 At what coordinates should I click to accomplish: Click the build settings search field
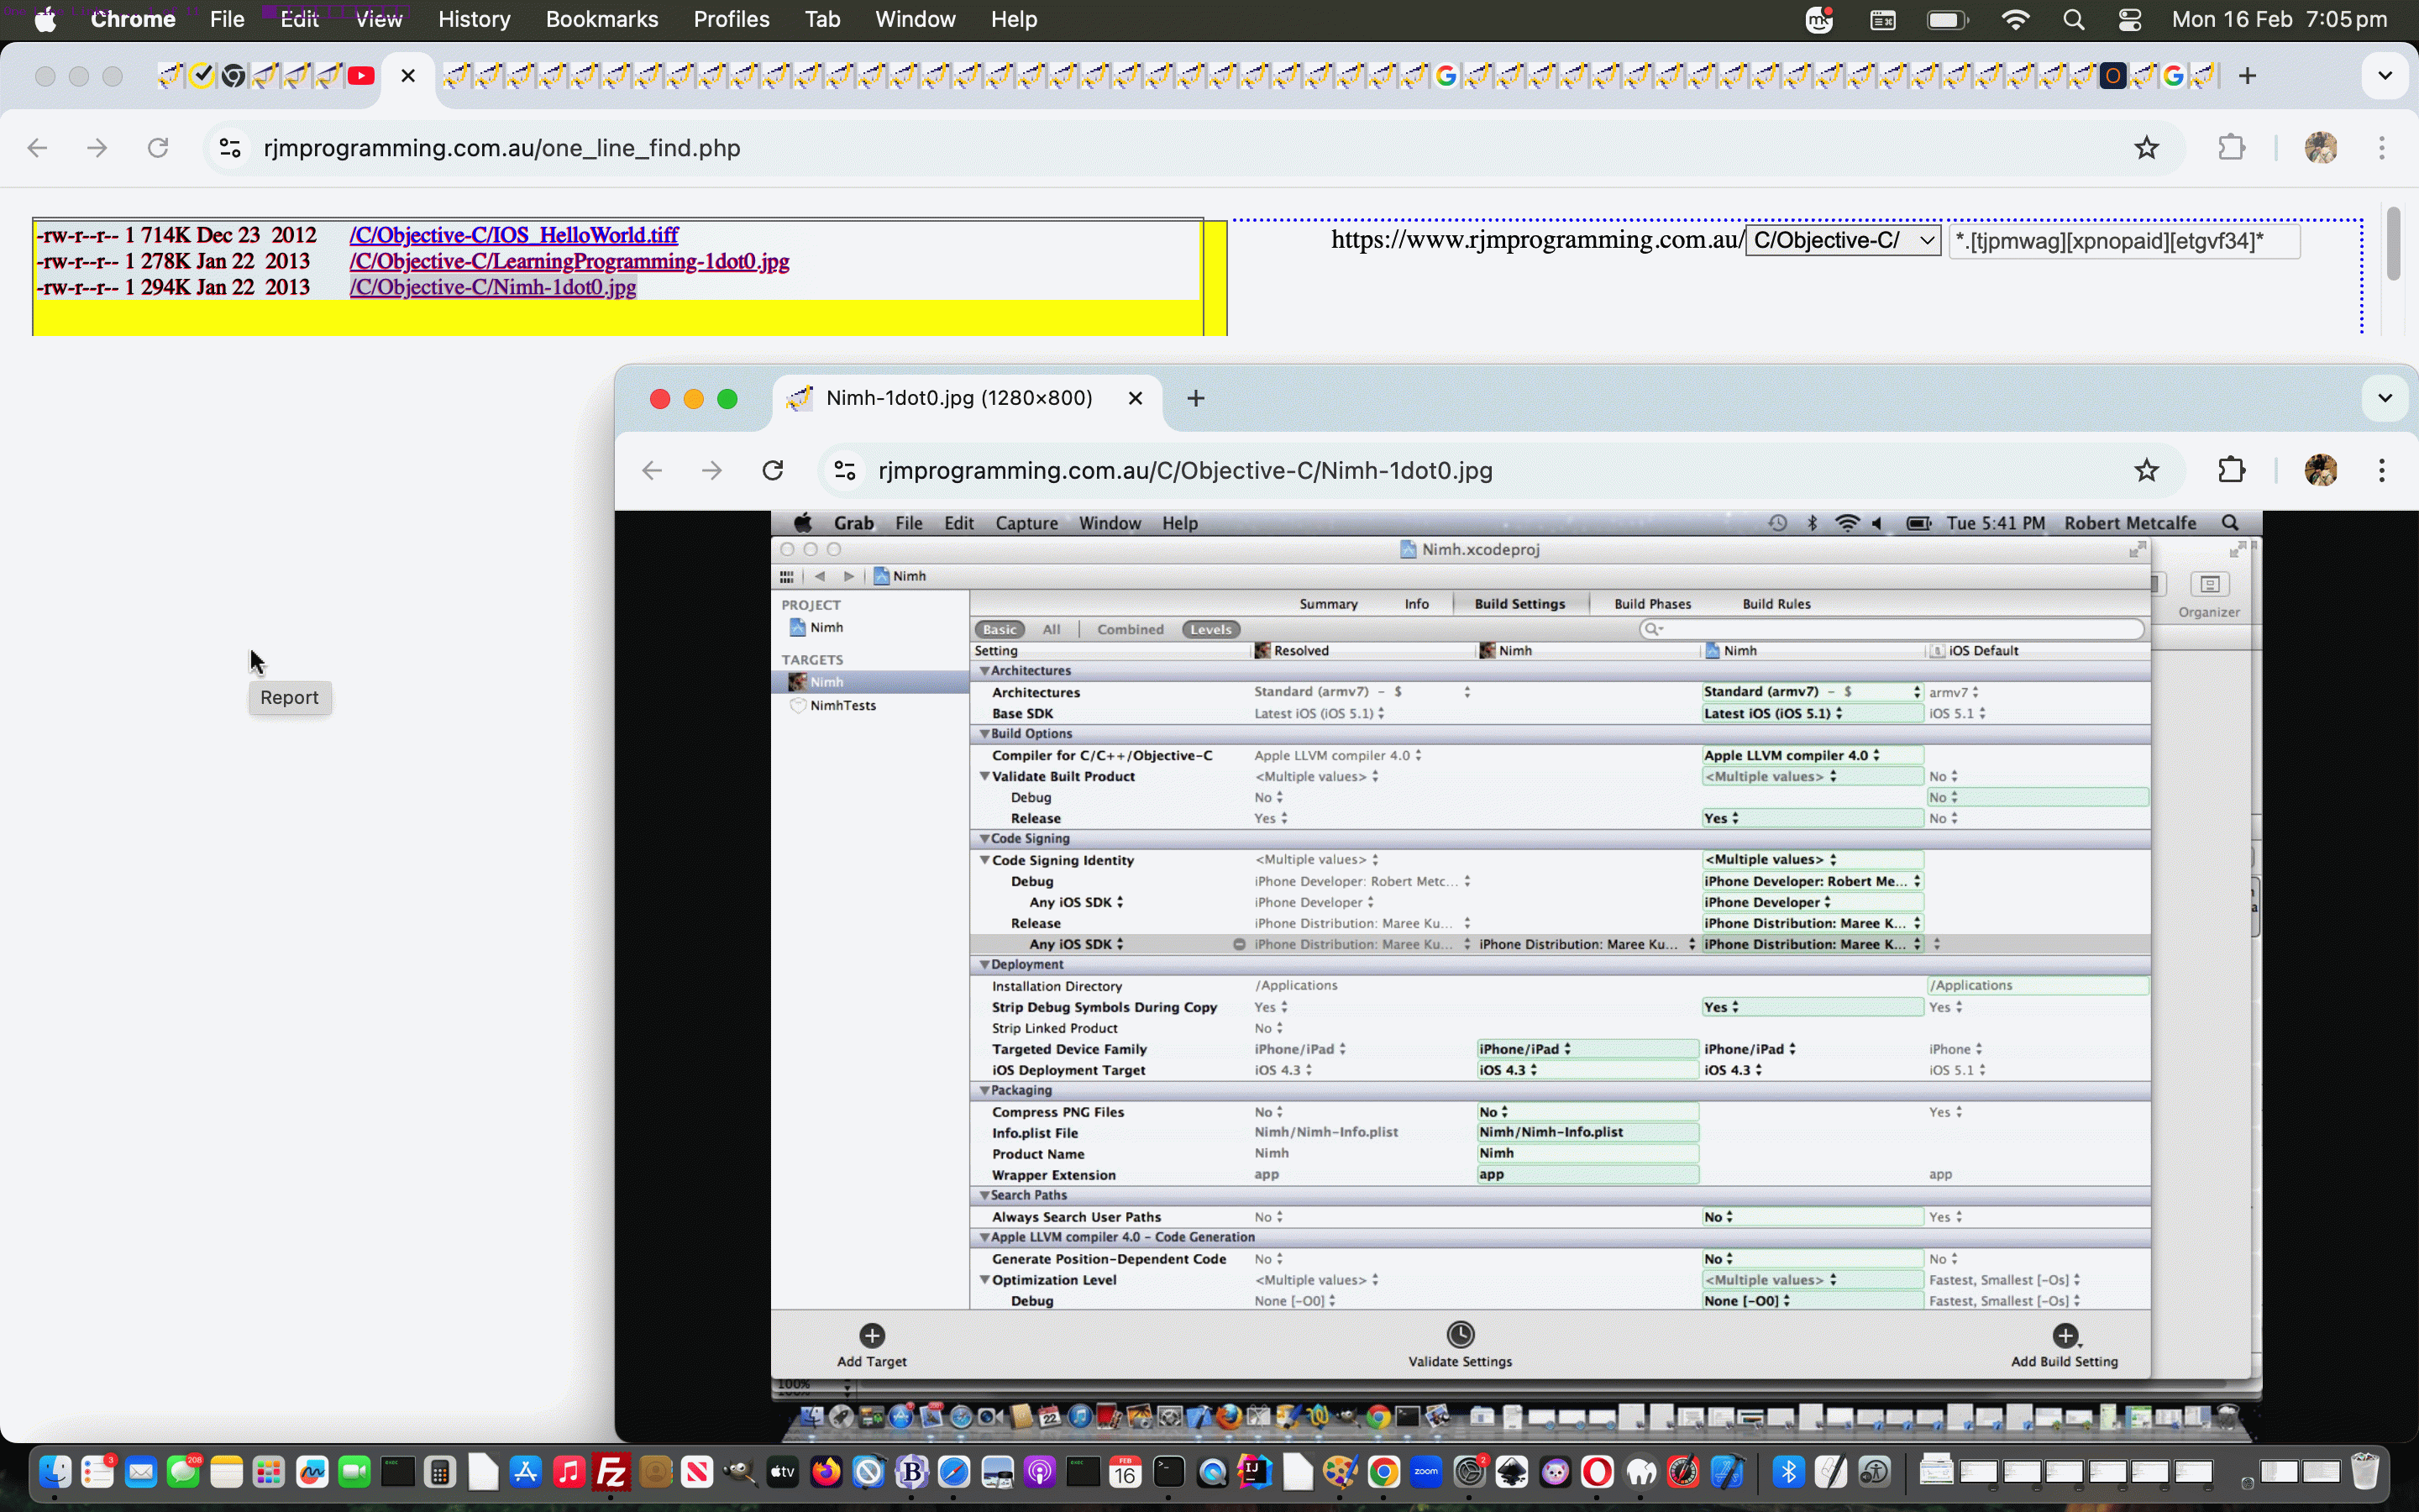pyautogui.click(x=1889, y=629)
